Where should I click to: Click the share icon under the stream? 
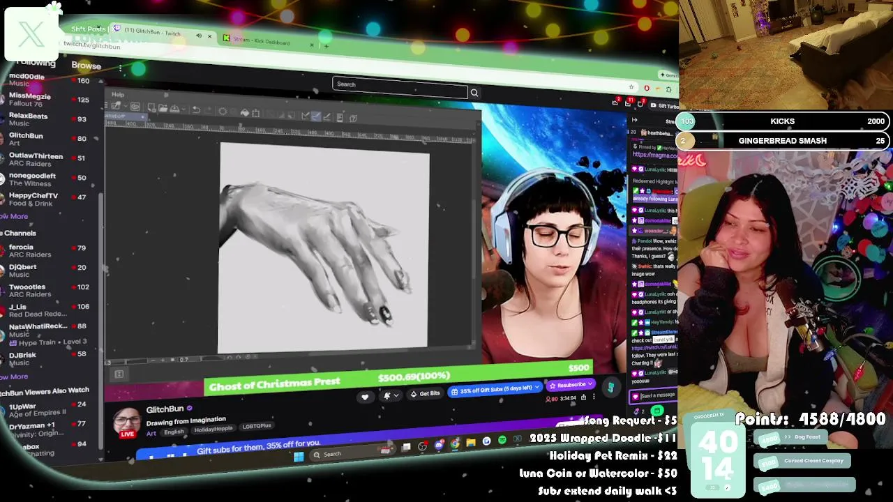[x=583, y=397]
